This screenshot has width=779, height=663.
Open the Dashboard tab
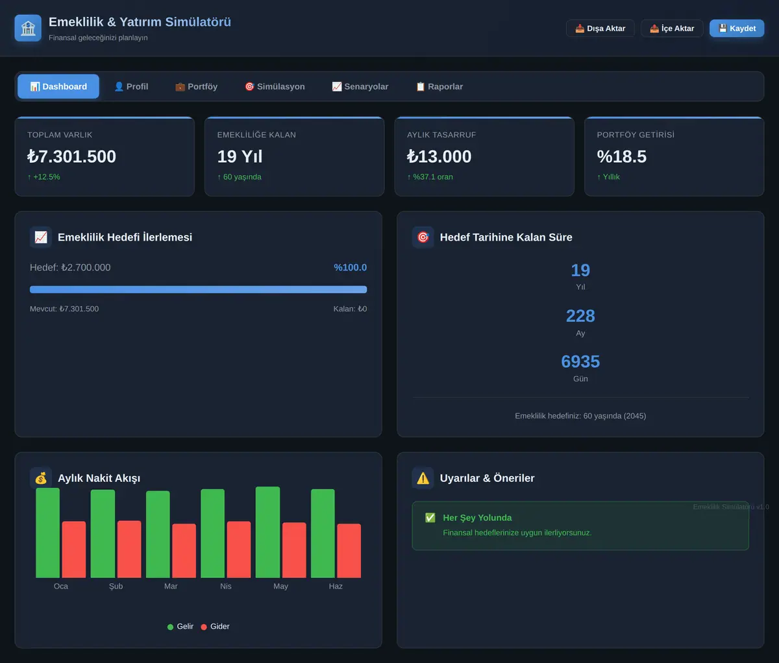(x=58, y=86)
